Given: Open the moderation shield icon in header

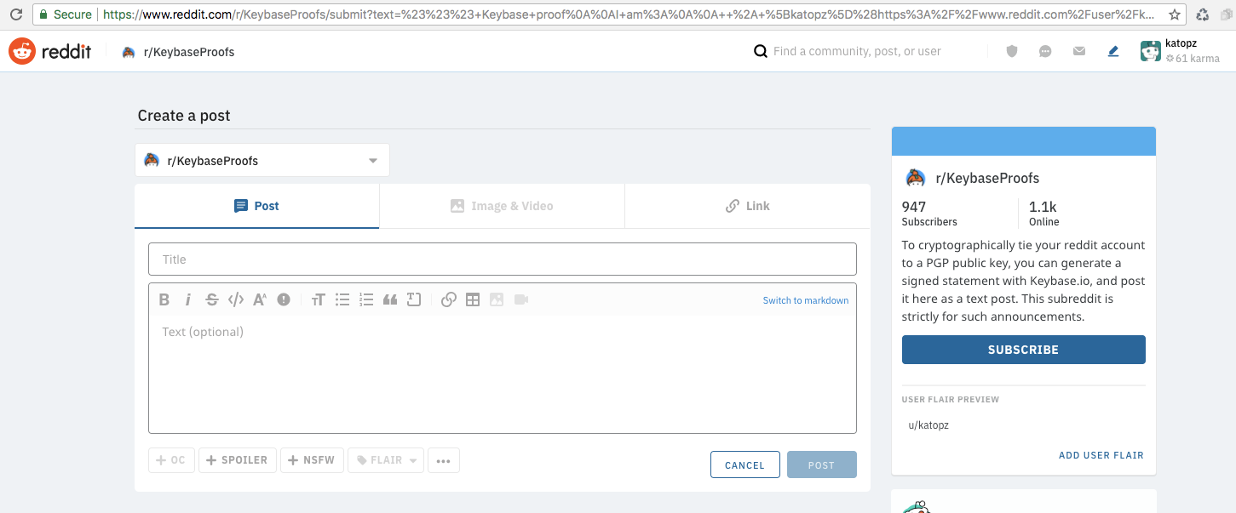Looking at the screenshot, I should tap(1012, 51).
